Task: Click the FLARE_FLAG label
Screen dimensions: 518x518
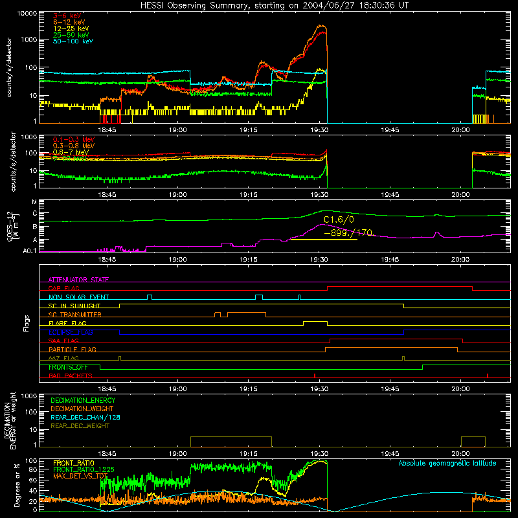Action: pos(67,323)
